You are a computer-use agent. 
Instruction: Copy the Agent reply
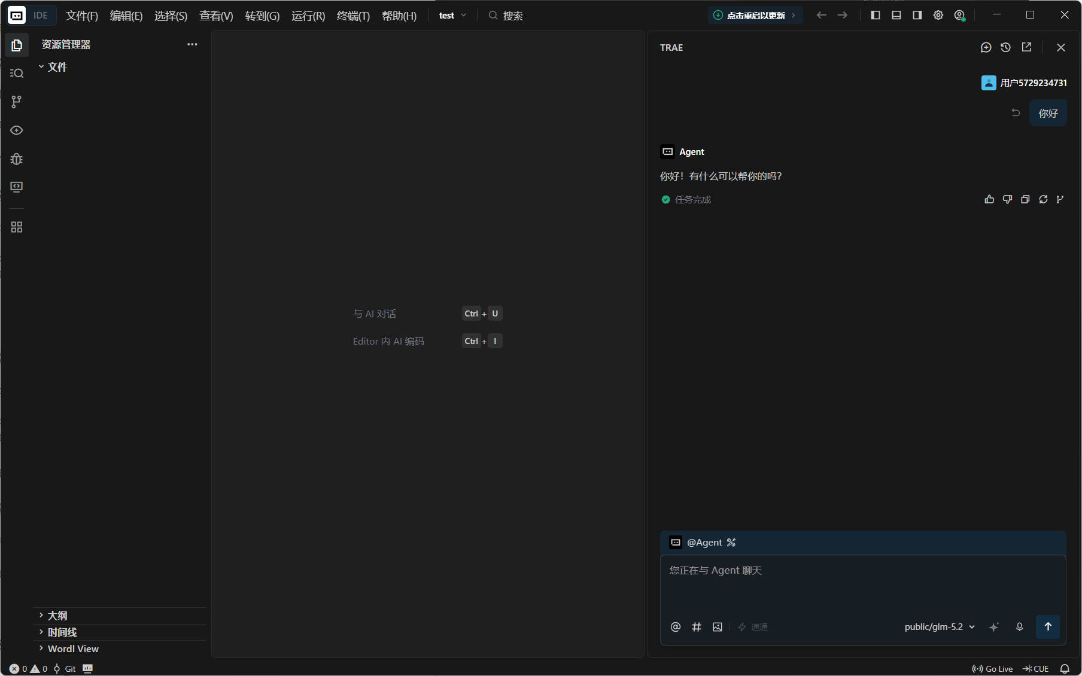pyautogui.click(x=1025, y=199)
